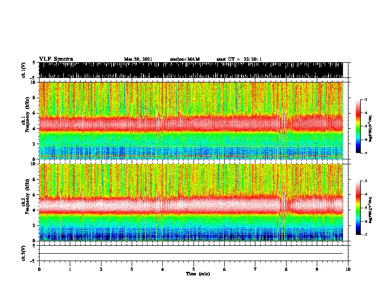Click the flat ch.3 voltage trace line
Image resolution: width=392 pixels, height=302 pixels.
(191, 254)
